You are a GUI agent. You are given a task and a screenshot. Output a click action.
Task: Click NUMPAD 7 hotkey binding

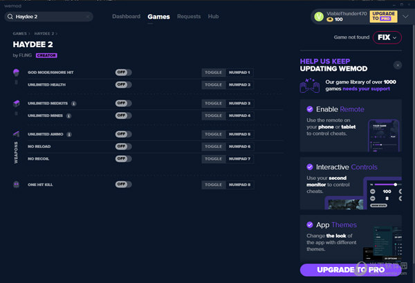coord(239,159)
